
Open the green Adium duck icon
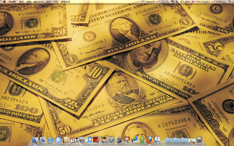coord(142,140)
